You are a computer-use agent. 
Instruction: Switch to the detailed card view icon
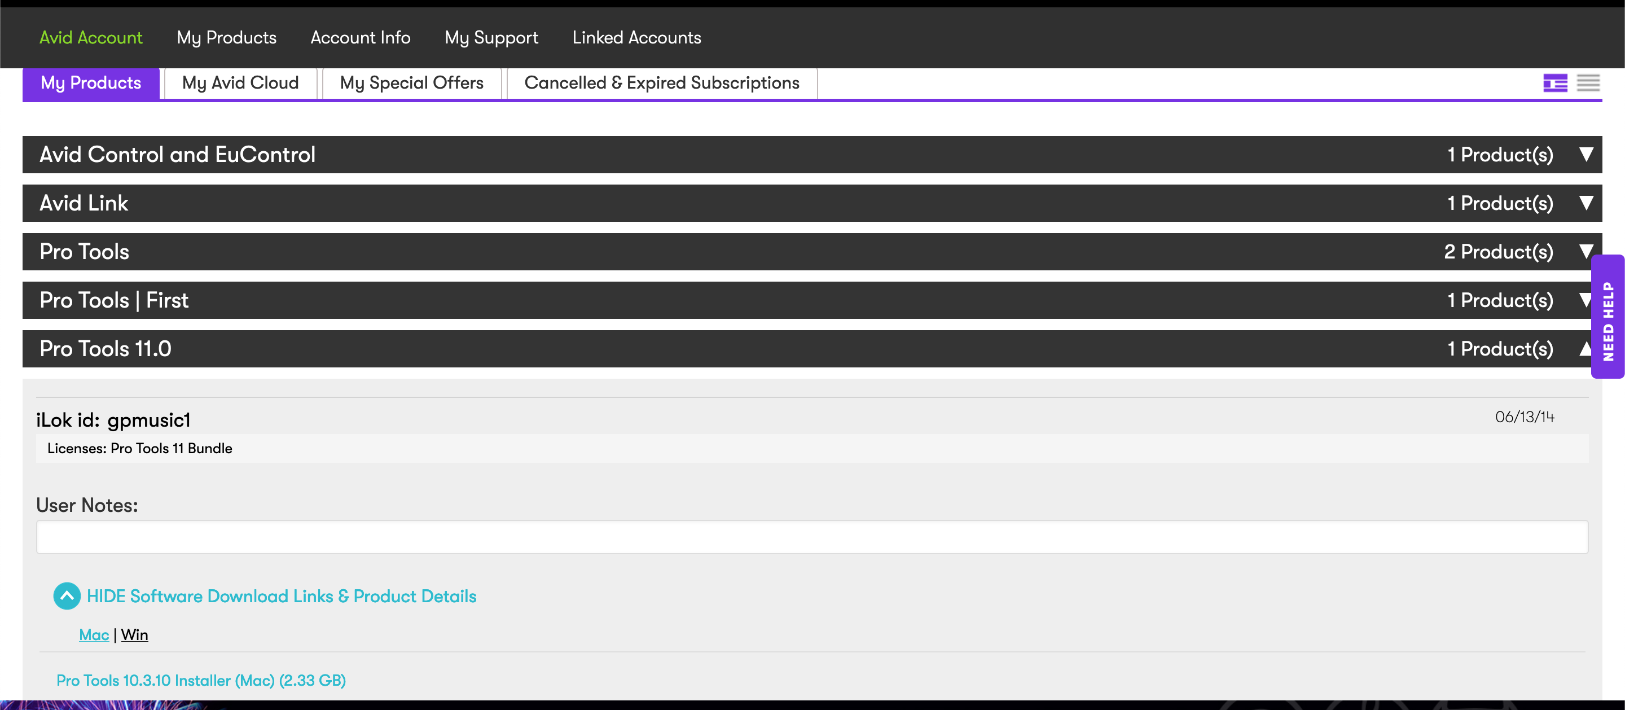tap(1555, 82)
